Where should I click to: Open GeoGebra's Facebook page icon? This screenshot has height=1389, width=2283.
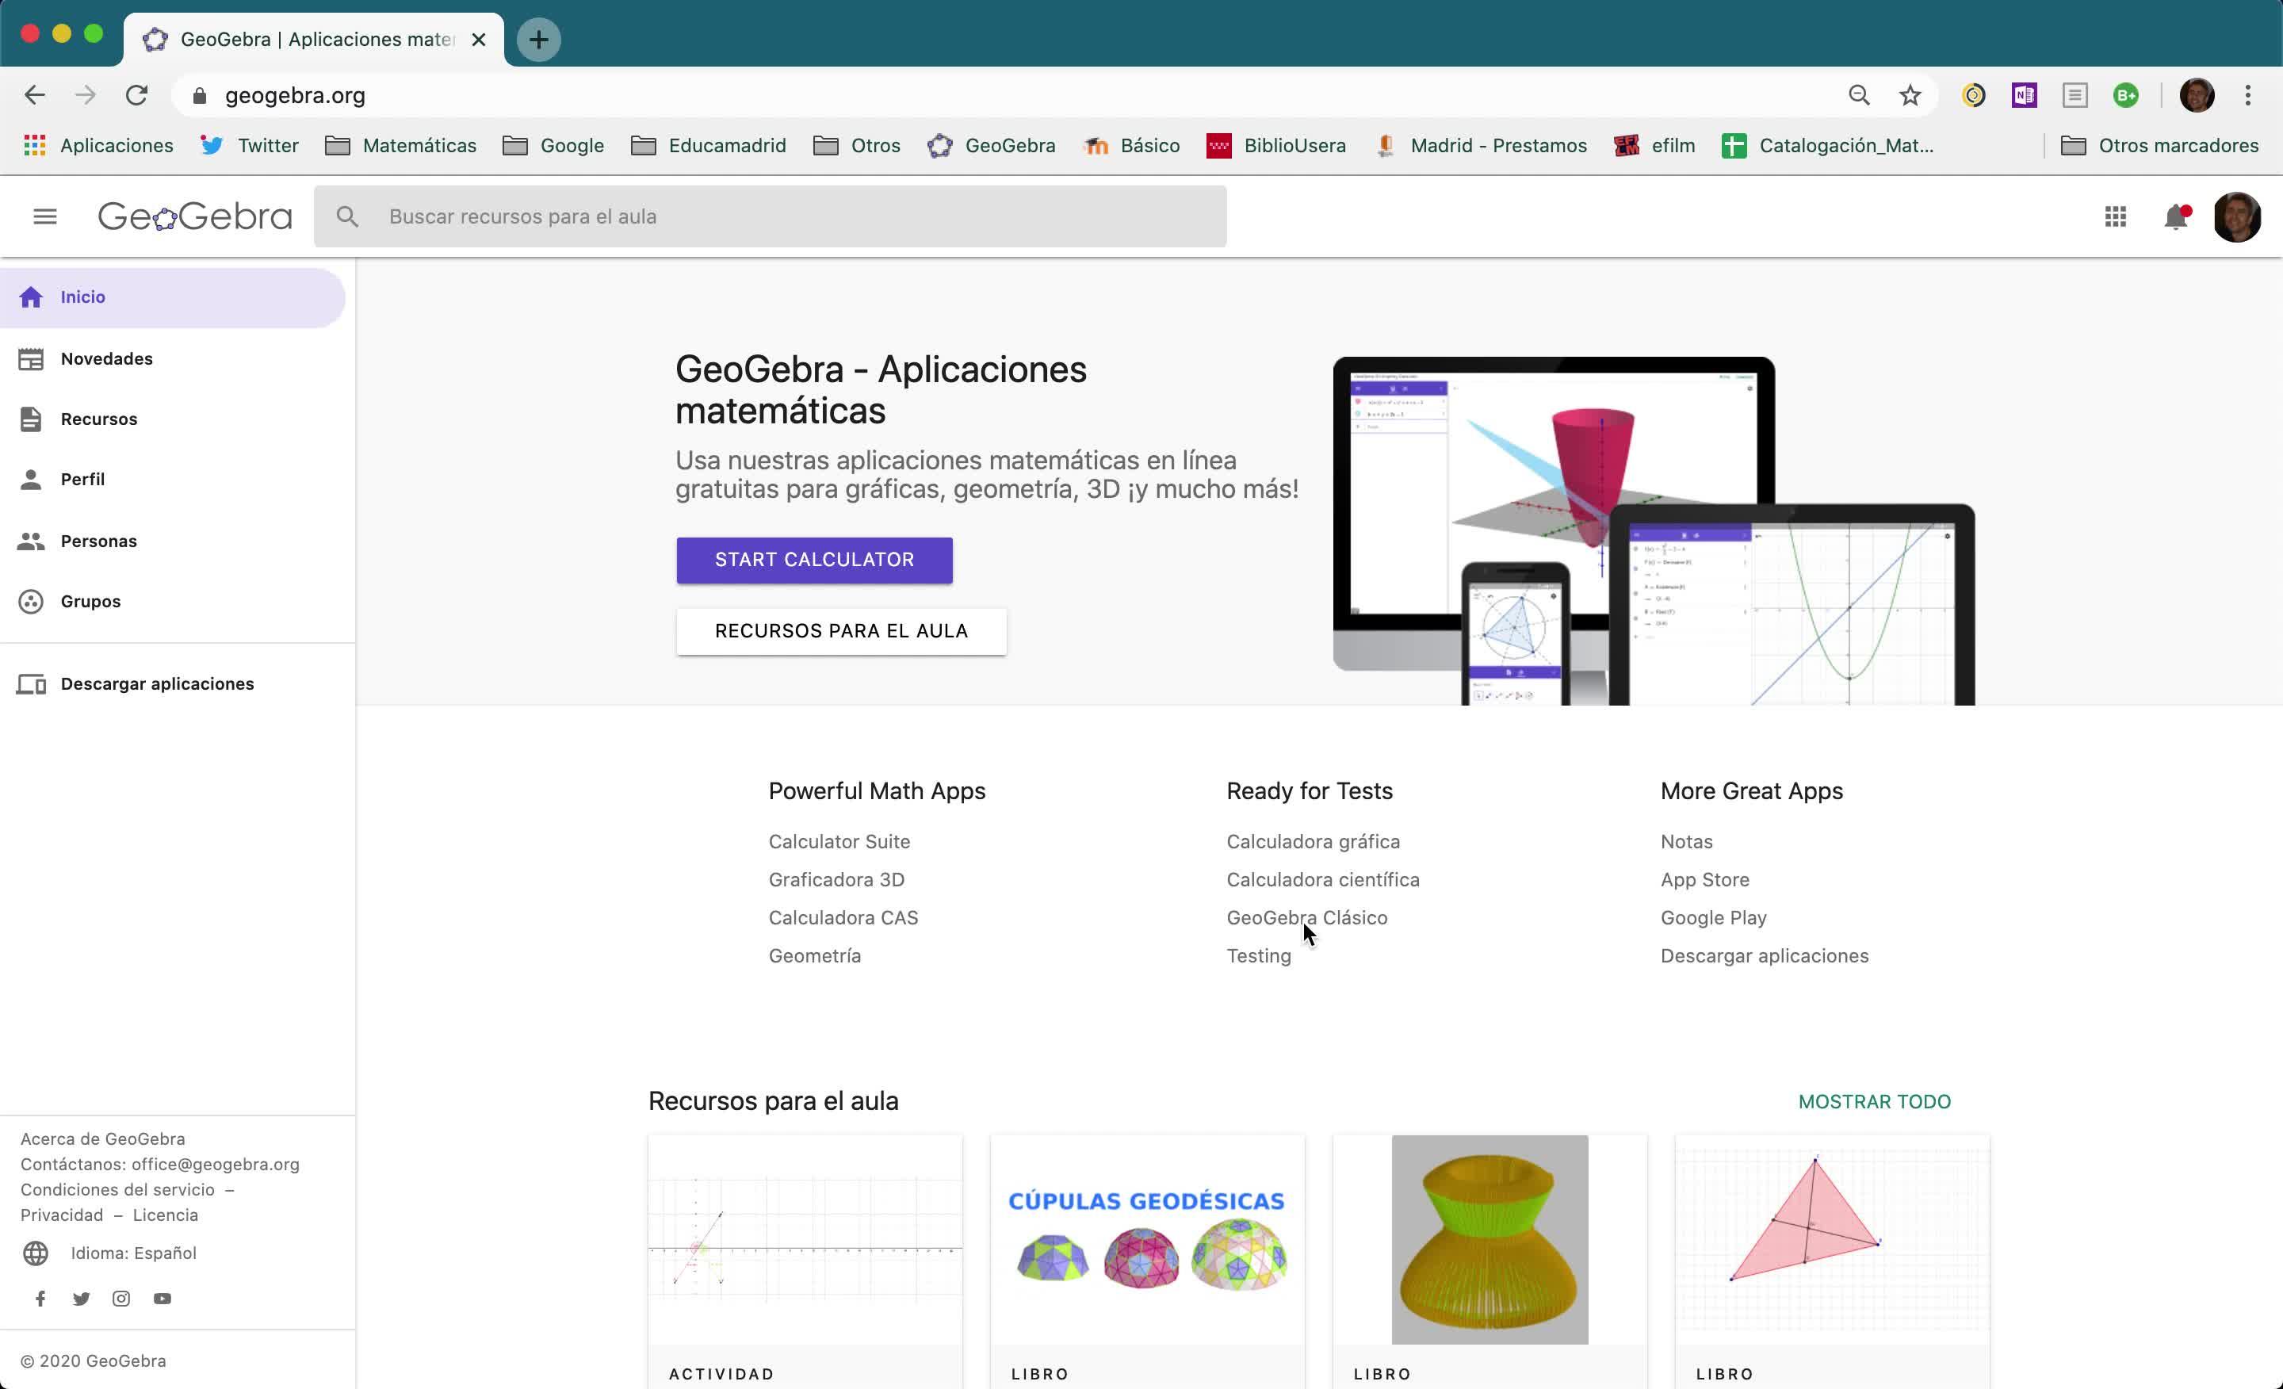40,1299
